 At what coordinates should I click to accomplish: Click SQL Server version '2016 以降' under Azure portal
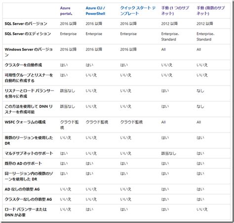[68, 24]
